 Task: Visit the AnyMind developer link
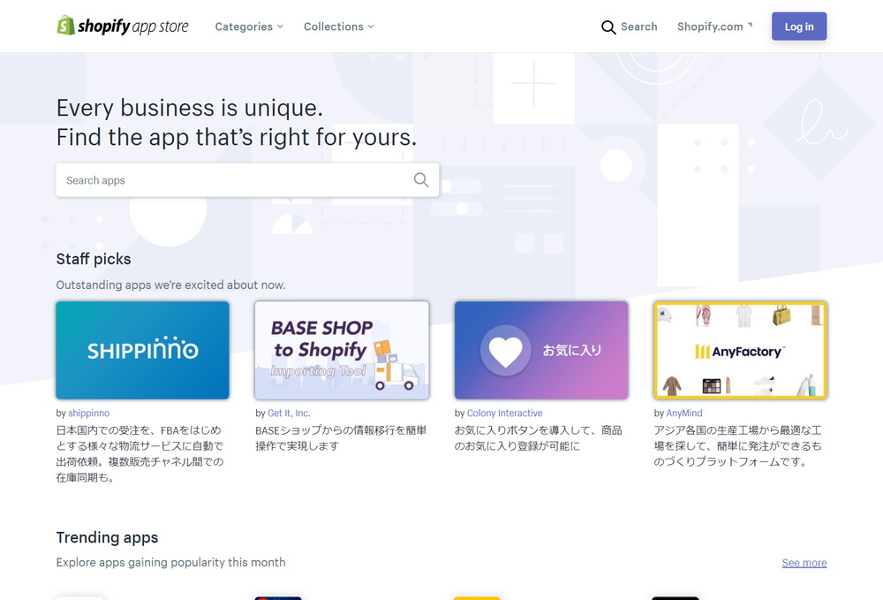click(684, 413)
